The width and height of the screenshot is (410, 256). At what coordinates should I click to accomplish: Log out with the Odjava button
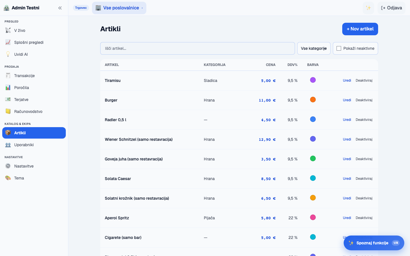[x=391, y=8]
